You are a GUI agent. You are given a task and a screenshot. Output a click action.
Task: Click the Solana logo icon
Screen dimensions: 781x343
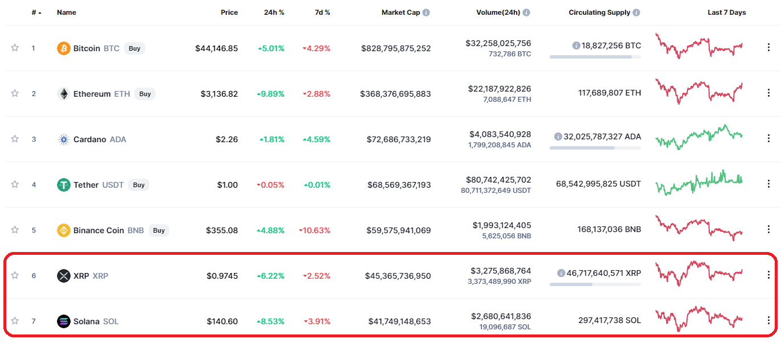pos(64,321)
